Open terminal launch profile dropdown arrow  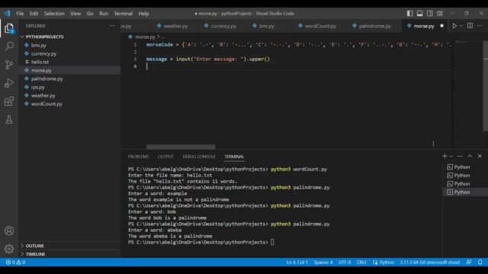click(x=451, y=156)
